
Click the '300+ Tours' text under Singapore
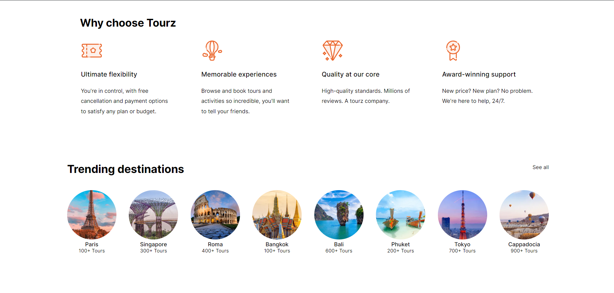(153, 251)
